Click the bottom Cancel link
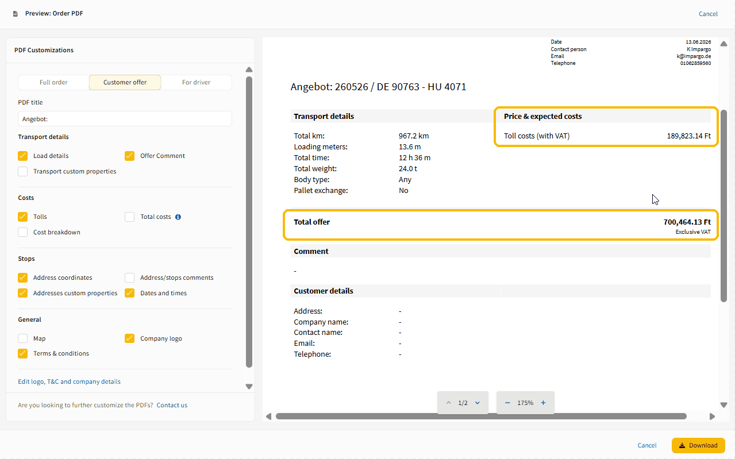This screenshot has height=459, width=735. pyautogui.click(x=647, y=445)
